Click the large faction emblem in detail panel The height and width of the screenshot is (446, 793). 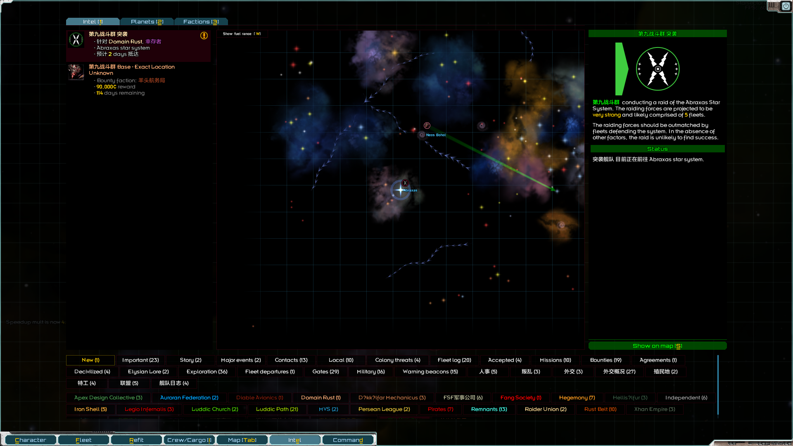(x=658, y=69)
